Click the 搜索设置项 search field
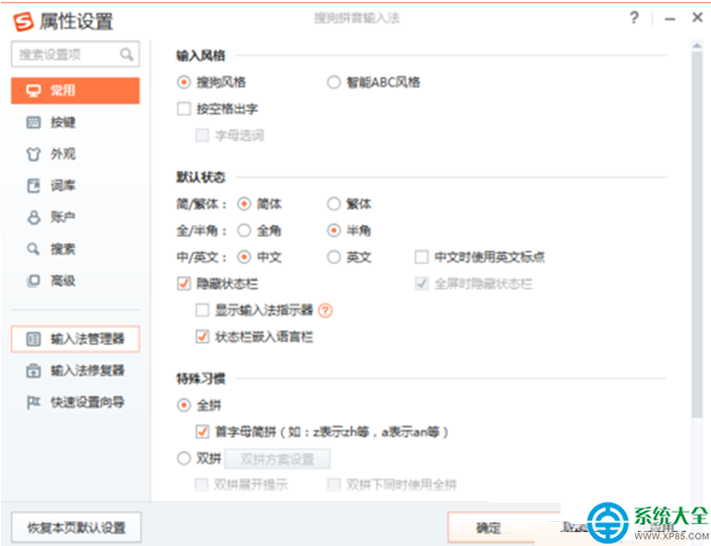 (x=76, y=54)
